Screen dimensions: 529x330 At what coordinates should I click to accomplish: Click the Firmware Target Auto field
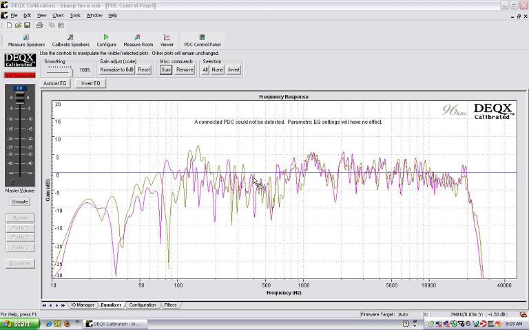410,314
